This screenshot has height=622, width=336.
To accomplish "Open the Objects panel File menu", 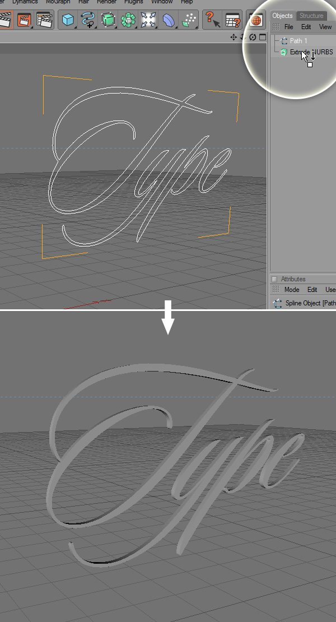I will coord(288,27).
